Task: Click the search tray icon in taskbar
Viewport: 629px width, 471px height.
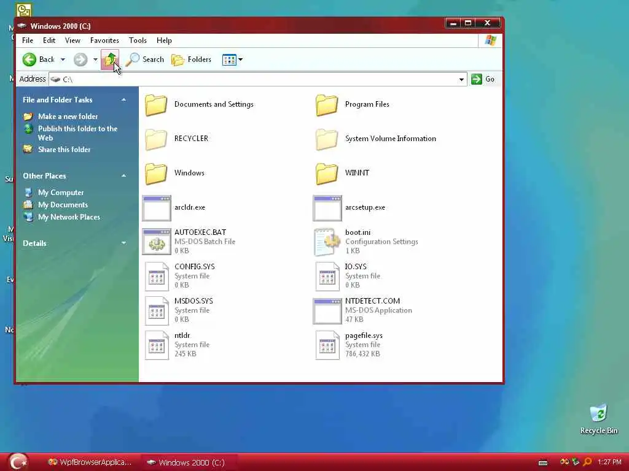Action: [x=587, y=462]
